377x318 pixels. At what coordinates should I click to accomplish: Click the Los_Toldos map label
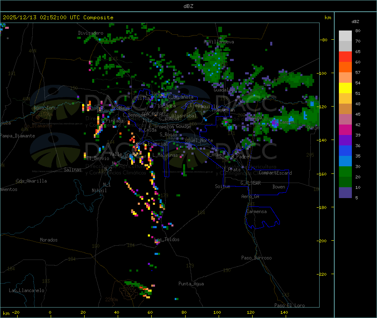(167, 239)
